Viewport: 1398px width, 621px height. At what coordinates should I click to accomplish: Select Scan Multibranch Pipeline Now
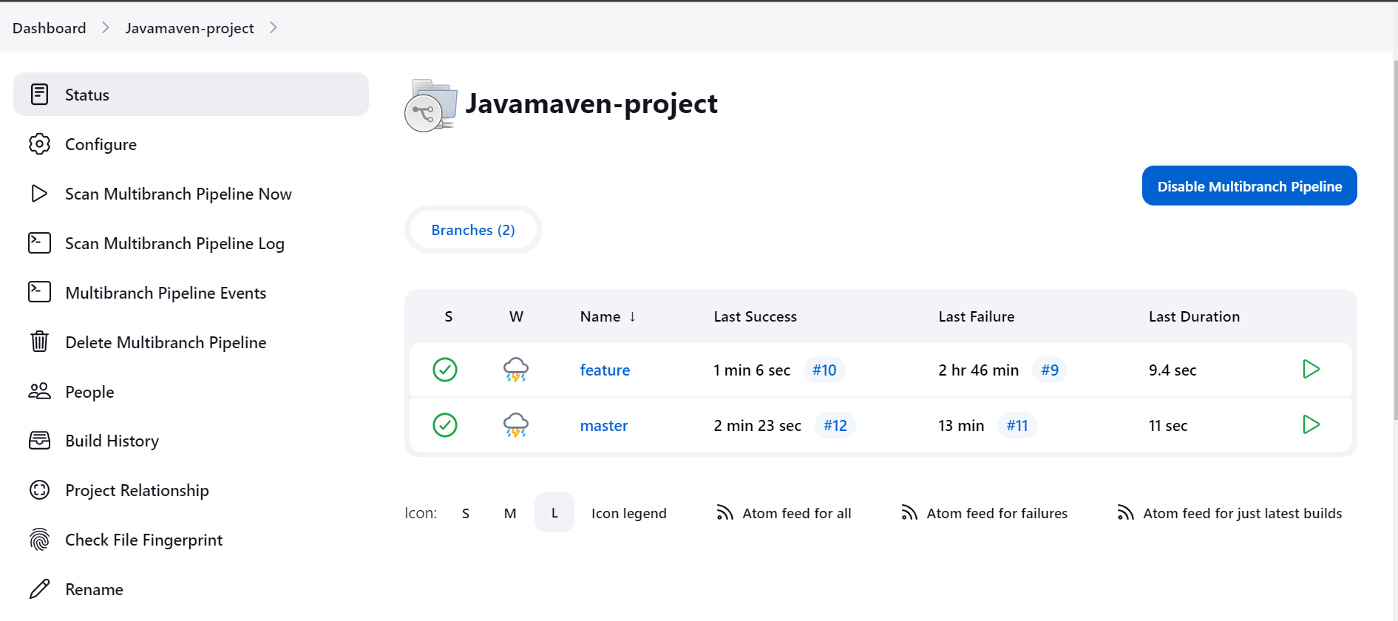point(191,193)
